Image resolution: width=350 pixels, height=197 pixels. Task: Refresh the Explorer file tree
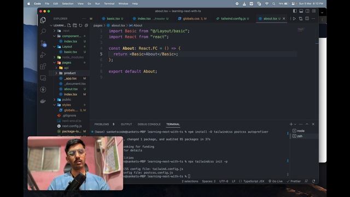click(x=80, y=26)
